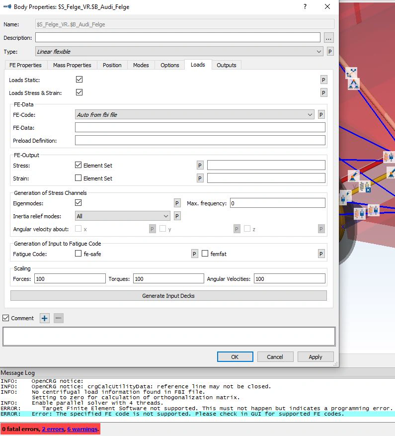Click P button for Loads Static
Viewport: 395px width, 436px height.
(x=323, y=80)
